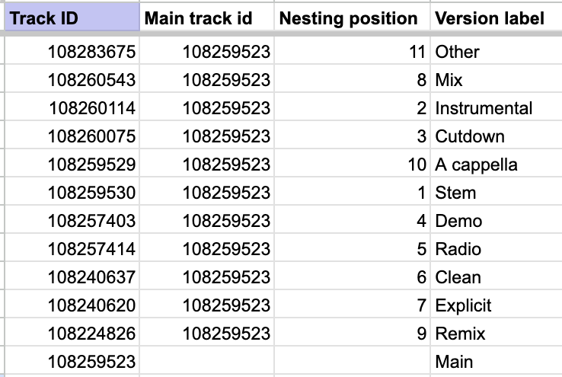Select the Radio version label cell
Image resolution: width=562 pixels, height=377 pixels.
pyautogui.click(x=496, y=248)
